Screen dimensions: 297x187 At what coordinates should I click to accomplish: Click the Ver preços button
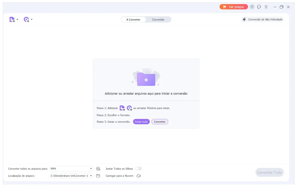click(234, 7)
